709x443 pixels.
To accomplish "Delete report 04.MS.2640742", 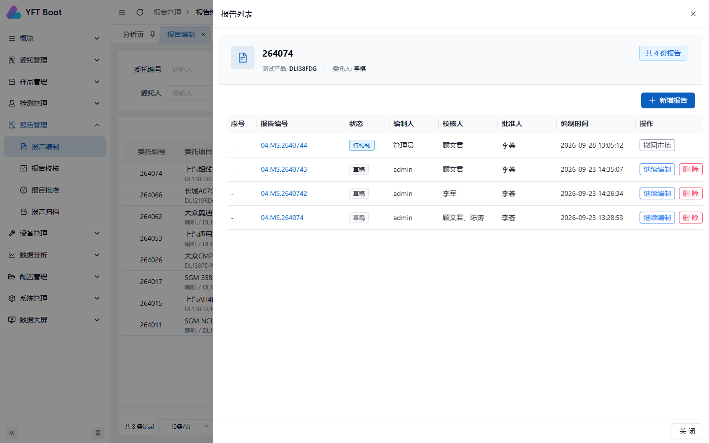I will [x=691, y=193].
